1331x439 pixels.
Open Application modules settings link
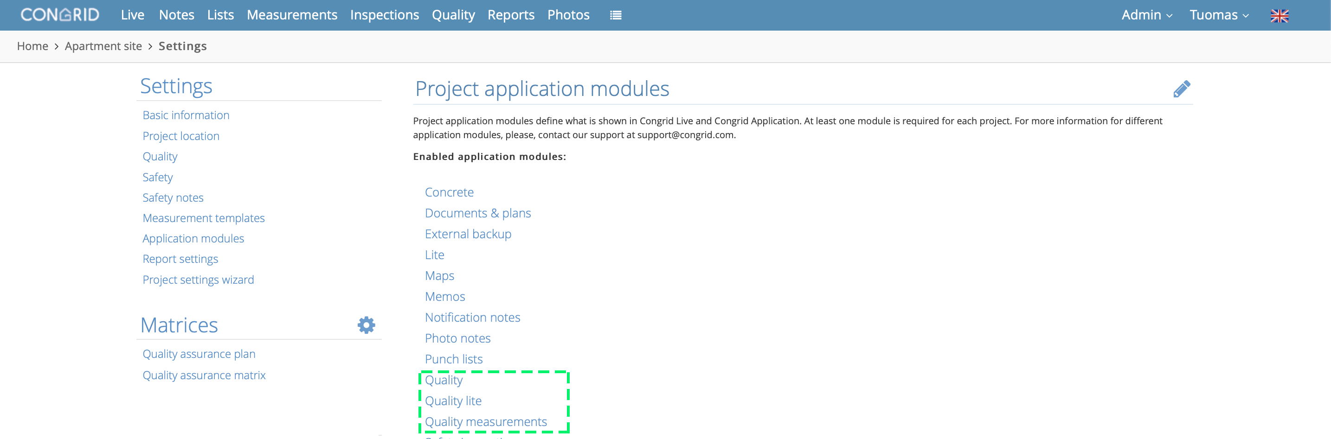pos(193,238)
